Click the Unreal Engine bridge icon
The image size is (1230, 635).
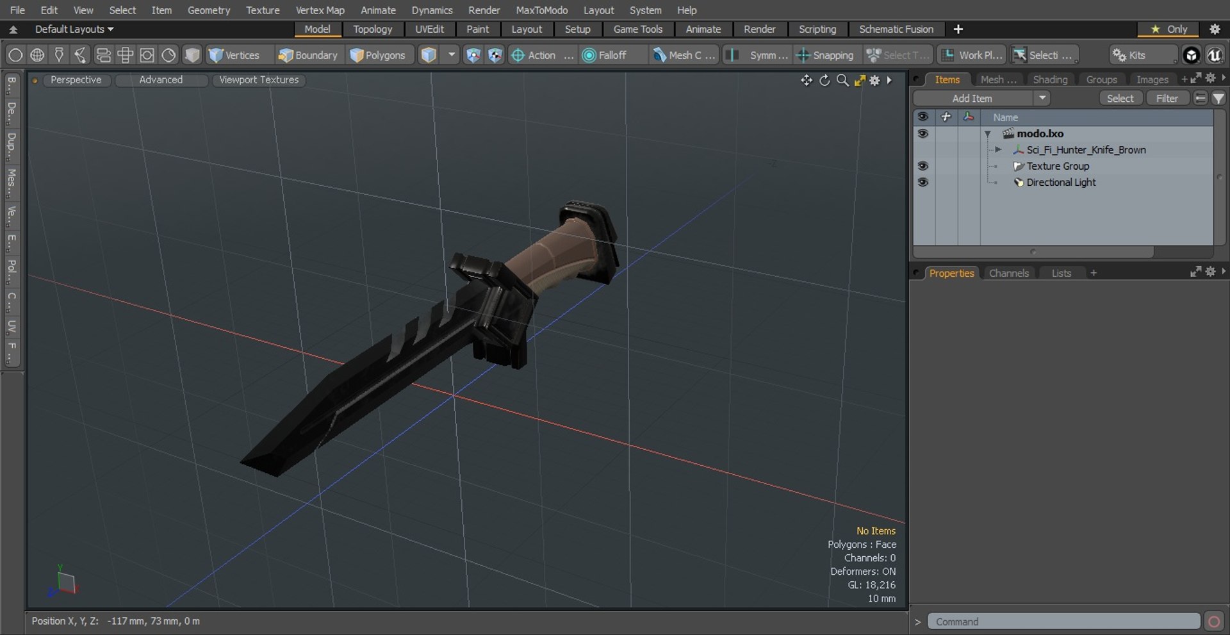pos(1214,55)
